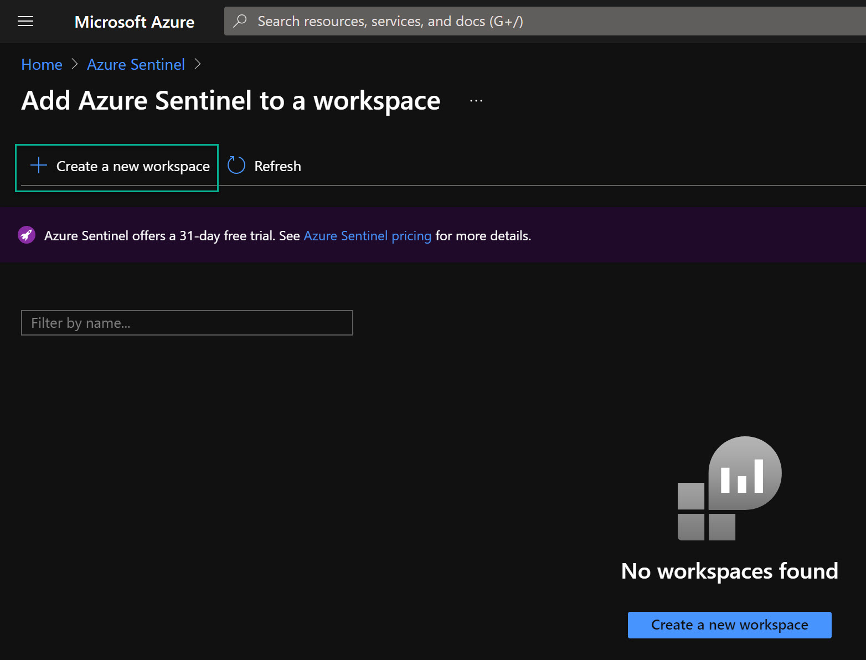The image size is (866, 660).
Task: Open the Azure Sentinel breadcrumb
Action: (136, 64)
